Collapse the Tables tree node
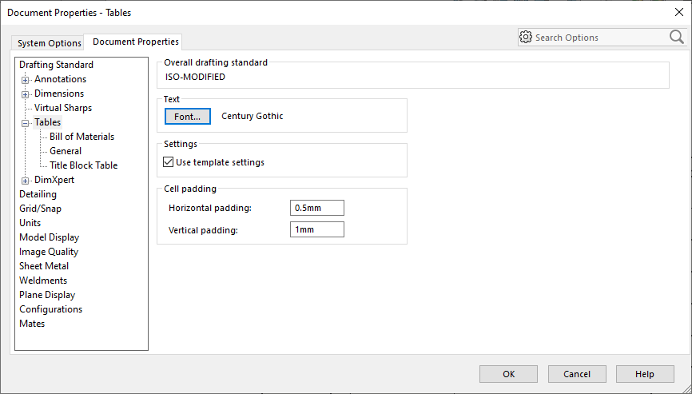Viewport: 692px width, 394px height. [x=26, y=123]
